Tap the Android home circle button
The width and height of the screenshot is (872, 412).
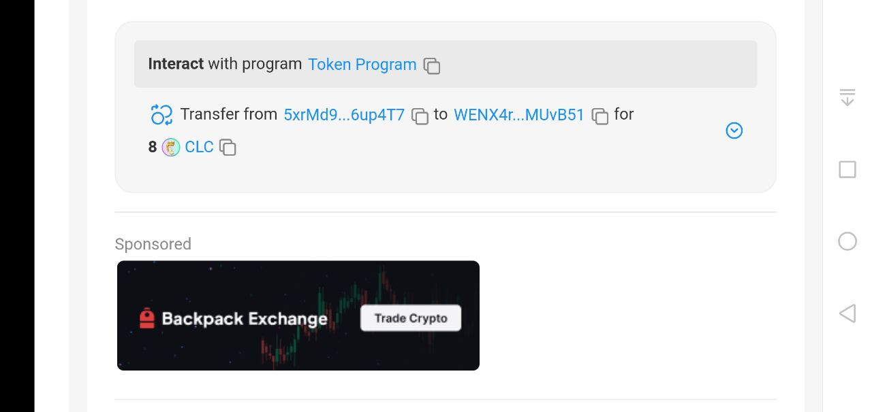847,241
